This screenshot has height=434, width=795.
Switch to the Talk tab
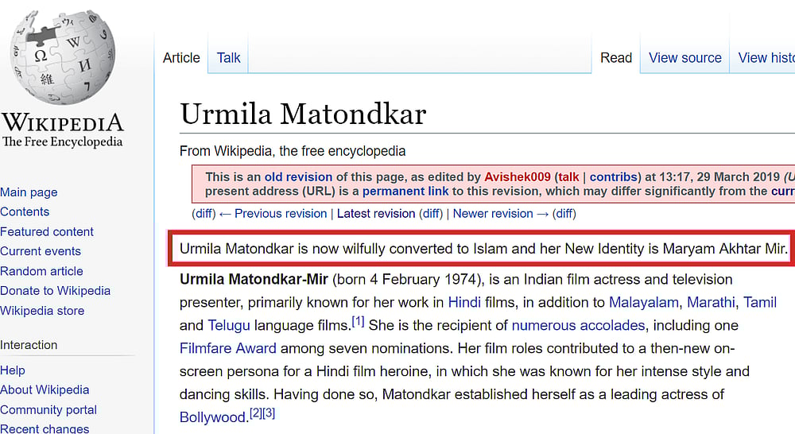click(x=228, y=57)
